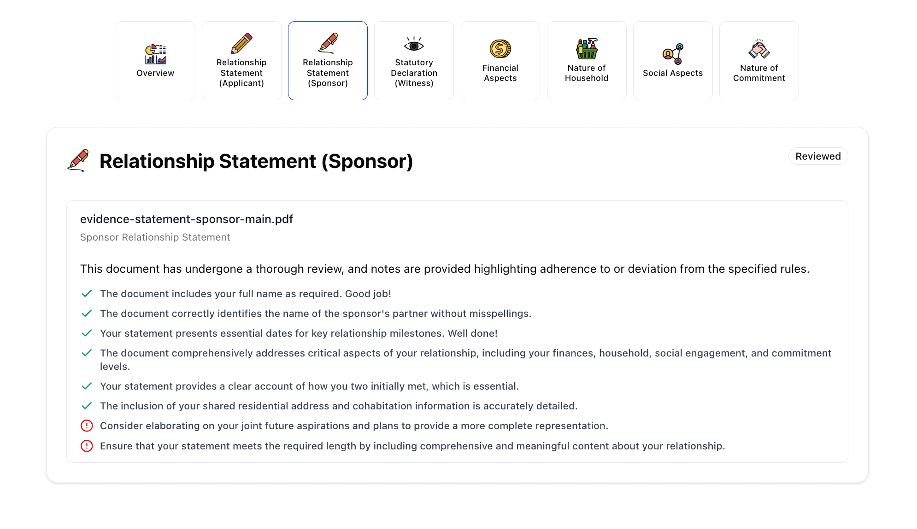Viewport: 917px width, 529px height.
Task: Switch to the Overview tab
Action: tap(155, 60)
